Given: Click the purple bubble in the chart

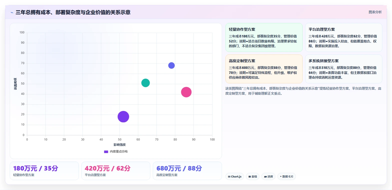Looking at the screenshot, I should click(x=123, y=117).
